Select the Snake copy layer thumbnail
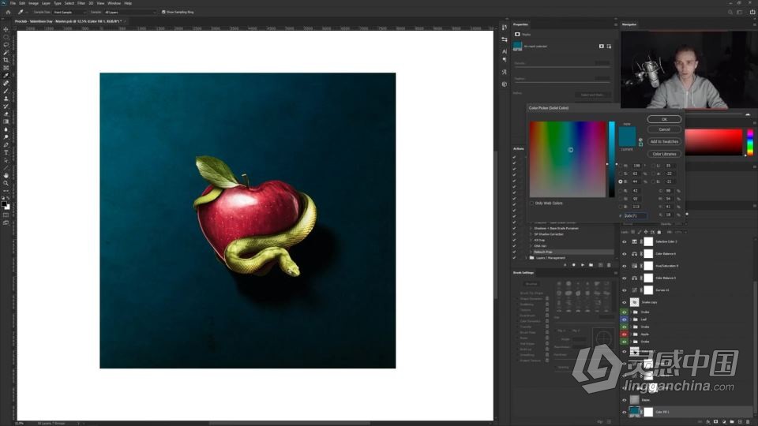Viewport: 758px width, 426px height. tap(634, 302)
